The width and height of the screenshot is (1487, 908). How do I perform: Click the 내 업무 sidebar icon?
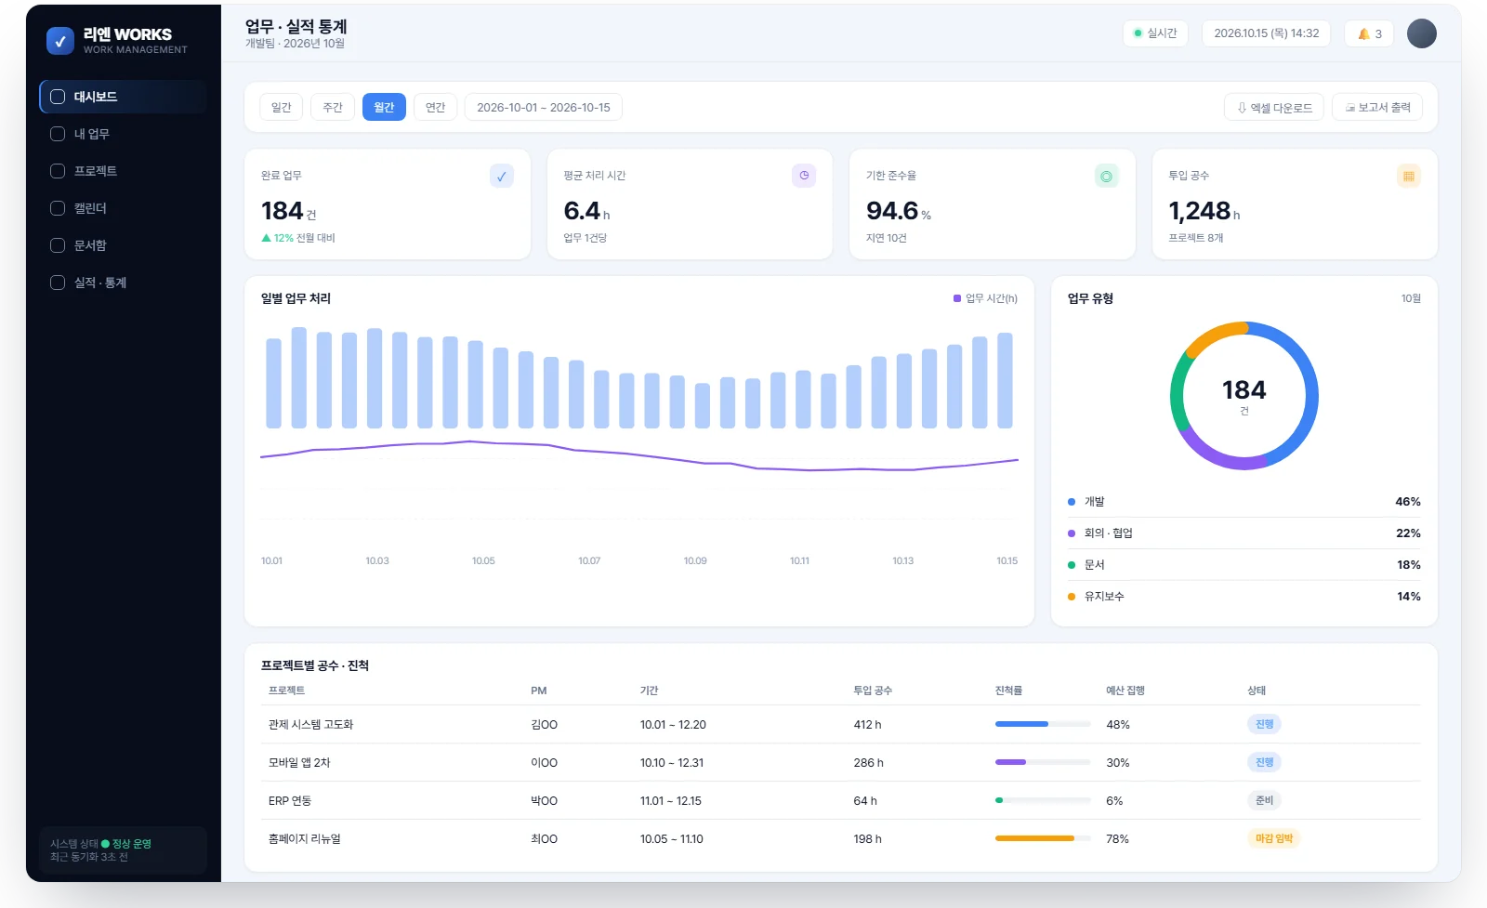click(58, 134)
